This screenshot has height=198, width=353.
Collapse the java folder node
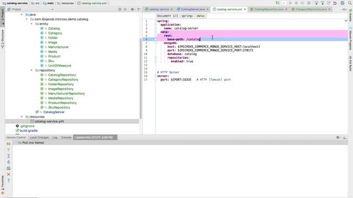click(x=22, y=14)
